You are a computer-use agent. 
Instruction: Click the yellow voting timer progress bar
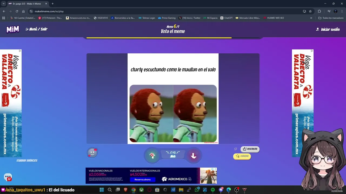[159, 38]
